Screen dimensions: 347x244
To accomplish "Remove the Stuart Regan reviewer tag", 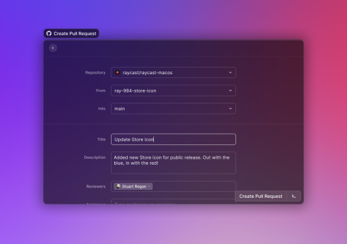I will (149, 187).
